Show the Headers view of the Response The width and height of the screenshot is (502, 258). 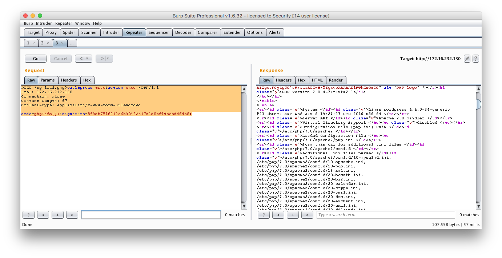pos(284,80)
